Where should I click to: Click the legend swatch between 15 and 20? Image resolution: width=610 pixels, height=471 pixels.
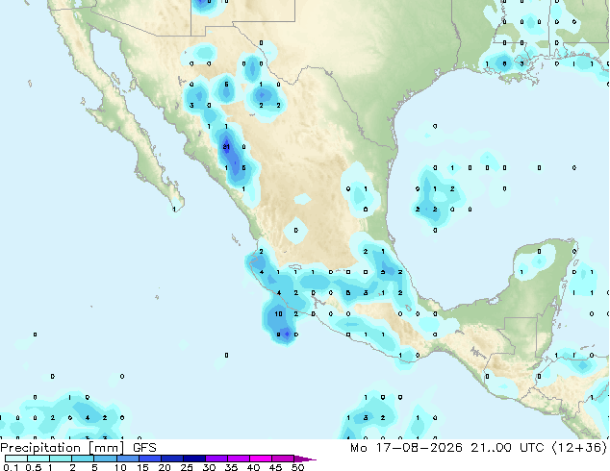150,459
